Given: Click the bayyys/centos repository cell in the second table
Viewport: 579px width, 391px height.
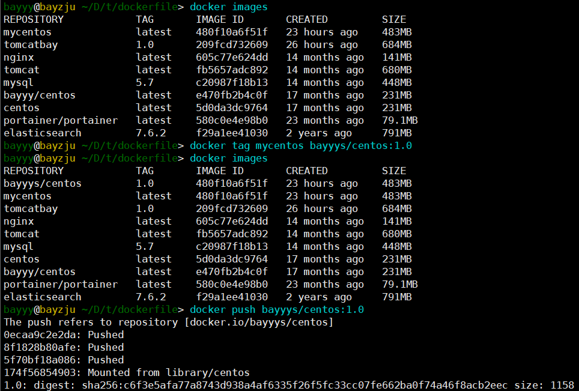Looking at the screenshot, I should (43, 184).
